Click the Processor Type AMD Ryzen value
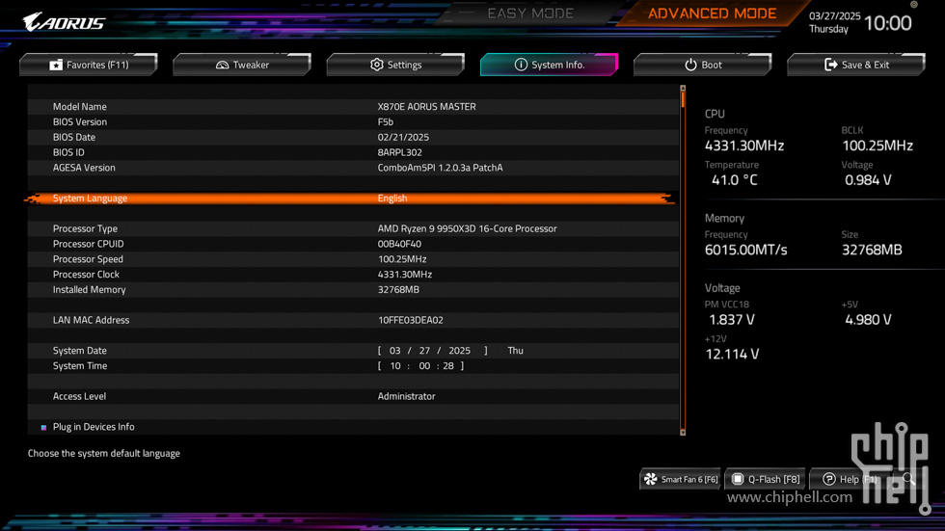Image resolution: width=945 pixels, height=531 pixels. (x=467, y=228)
